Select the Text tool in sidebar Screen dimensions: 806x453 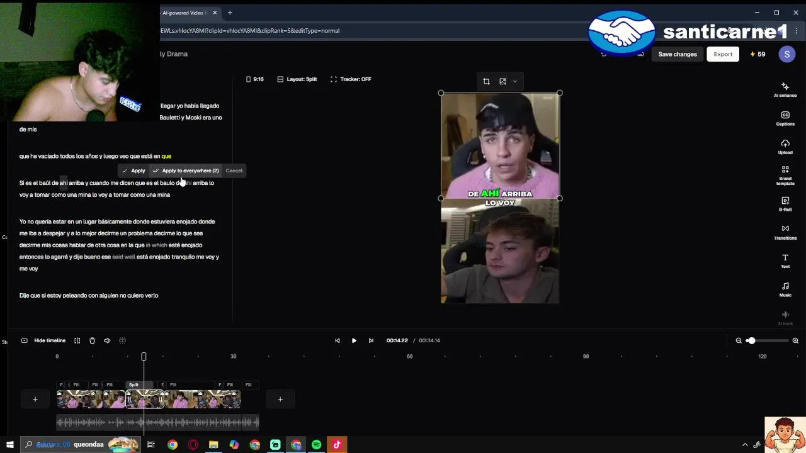(x=785, y=261)
